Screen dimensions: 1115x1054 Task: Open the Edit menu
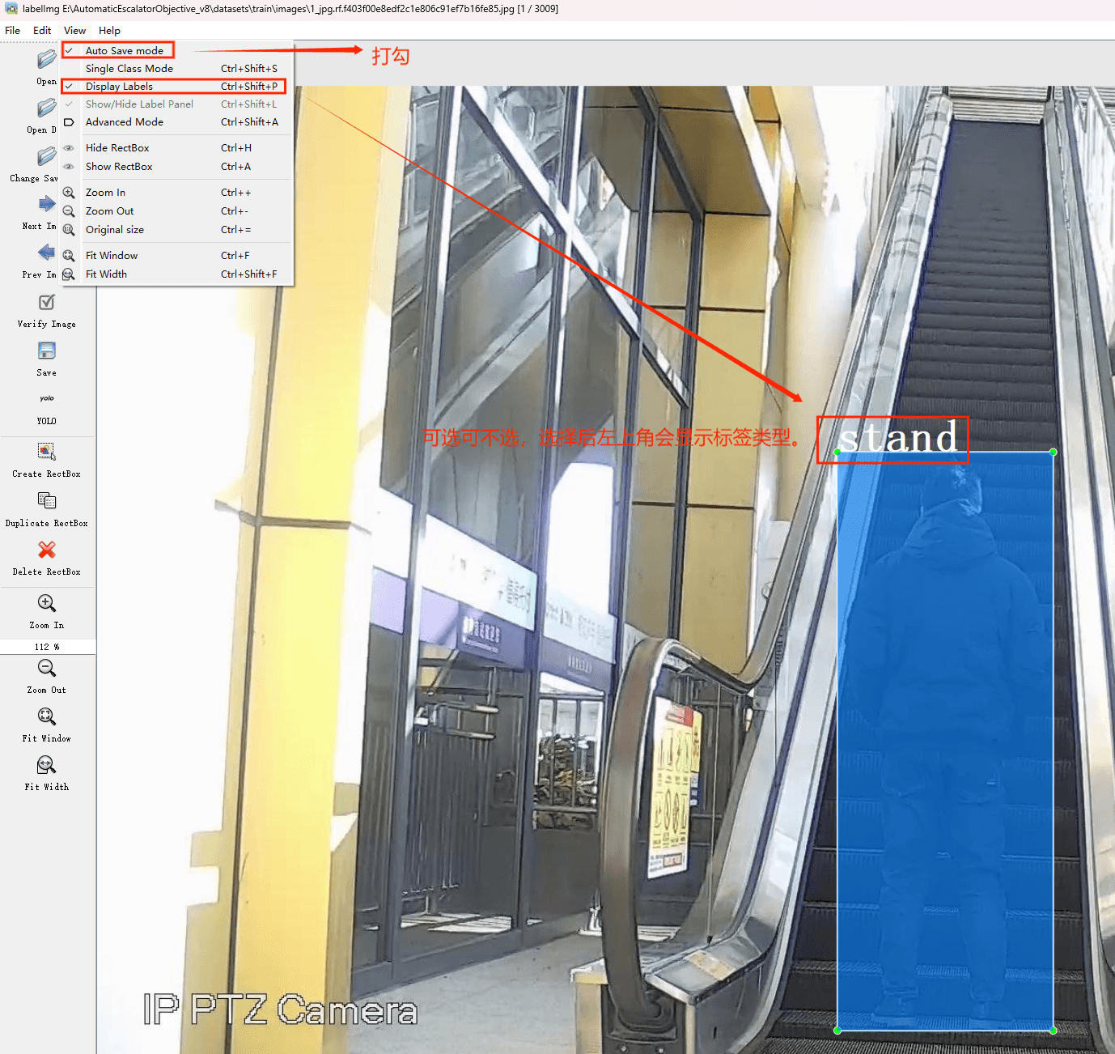coord(42,31)
